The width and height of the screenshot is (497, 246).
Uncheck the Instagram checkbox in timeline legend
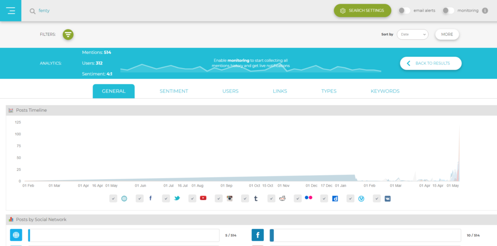point(219,198)
